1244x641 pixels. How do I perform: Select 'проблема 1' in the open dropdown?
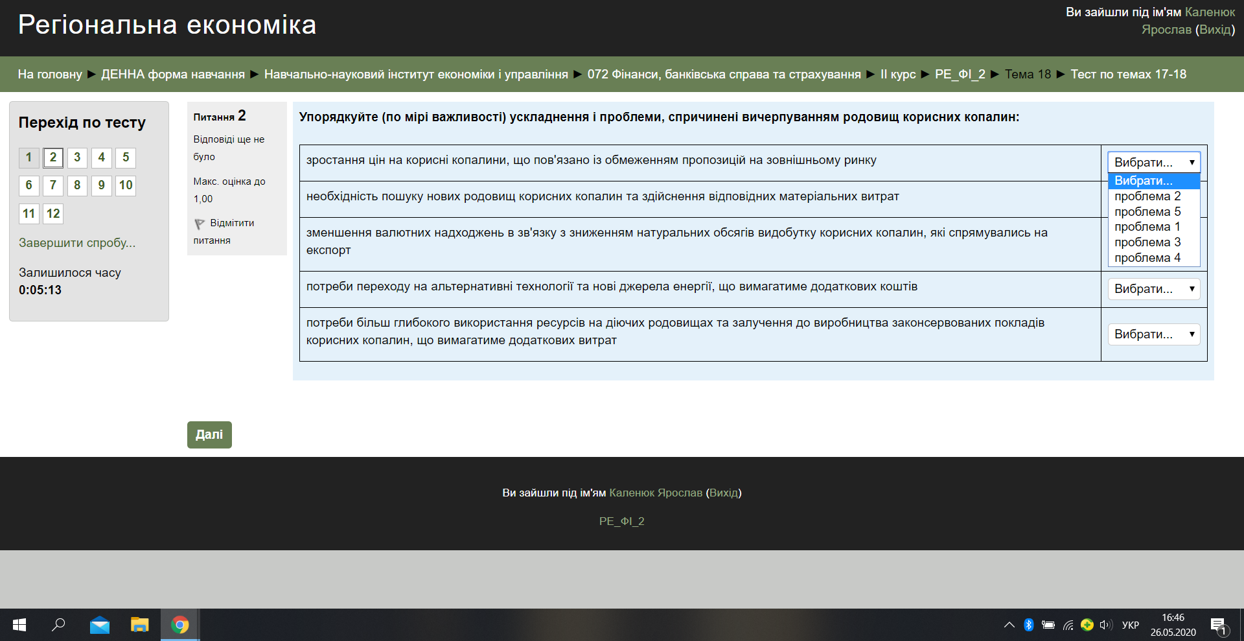[x=1147, y=227]
